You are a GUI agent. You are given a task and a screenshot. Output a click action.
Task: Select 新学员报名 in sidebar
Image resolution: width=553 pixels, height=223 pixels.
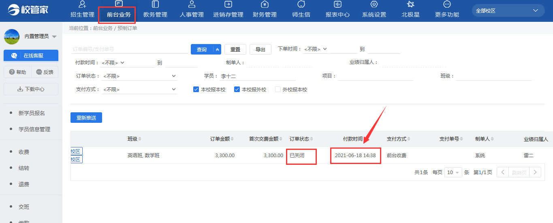tap(32, 113)
